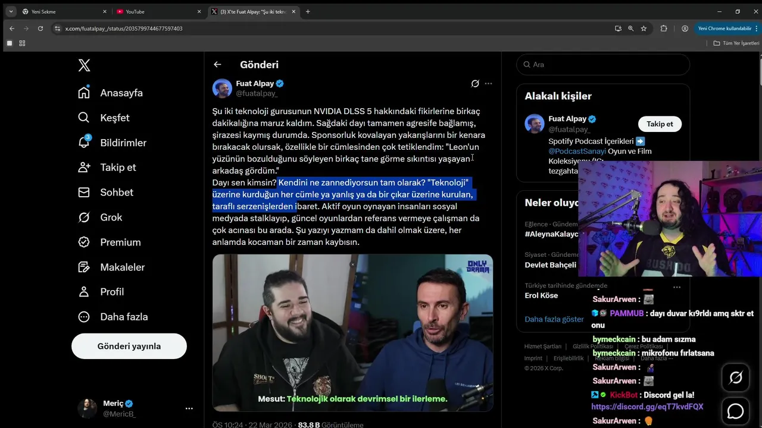Click the 83.8 B Görüntüleme view count
This screenshot has height=428, width=762.
click(x=330, y=425)
